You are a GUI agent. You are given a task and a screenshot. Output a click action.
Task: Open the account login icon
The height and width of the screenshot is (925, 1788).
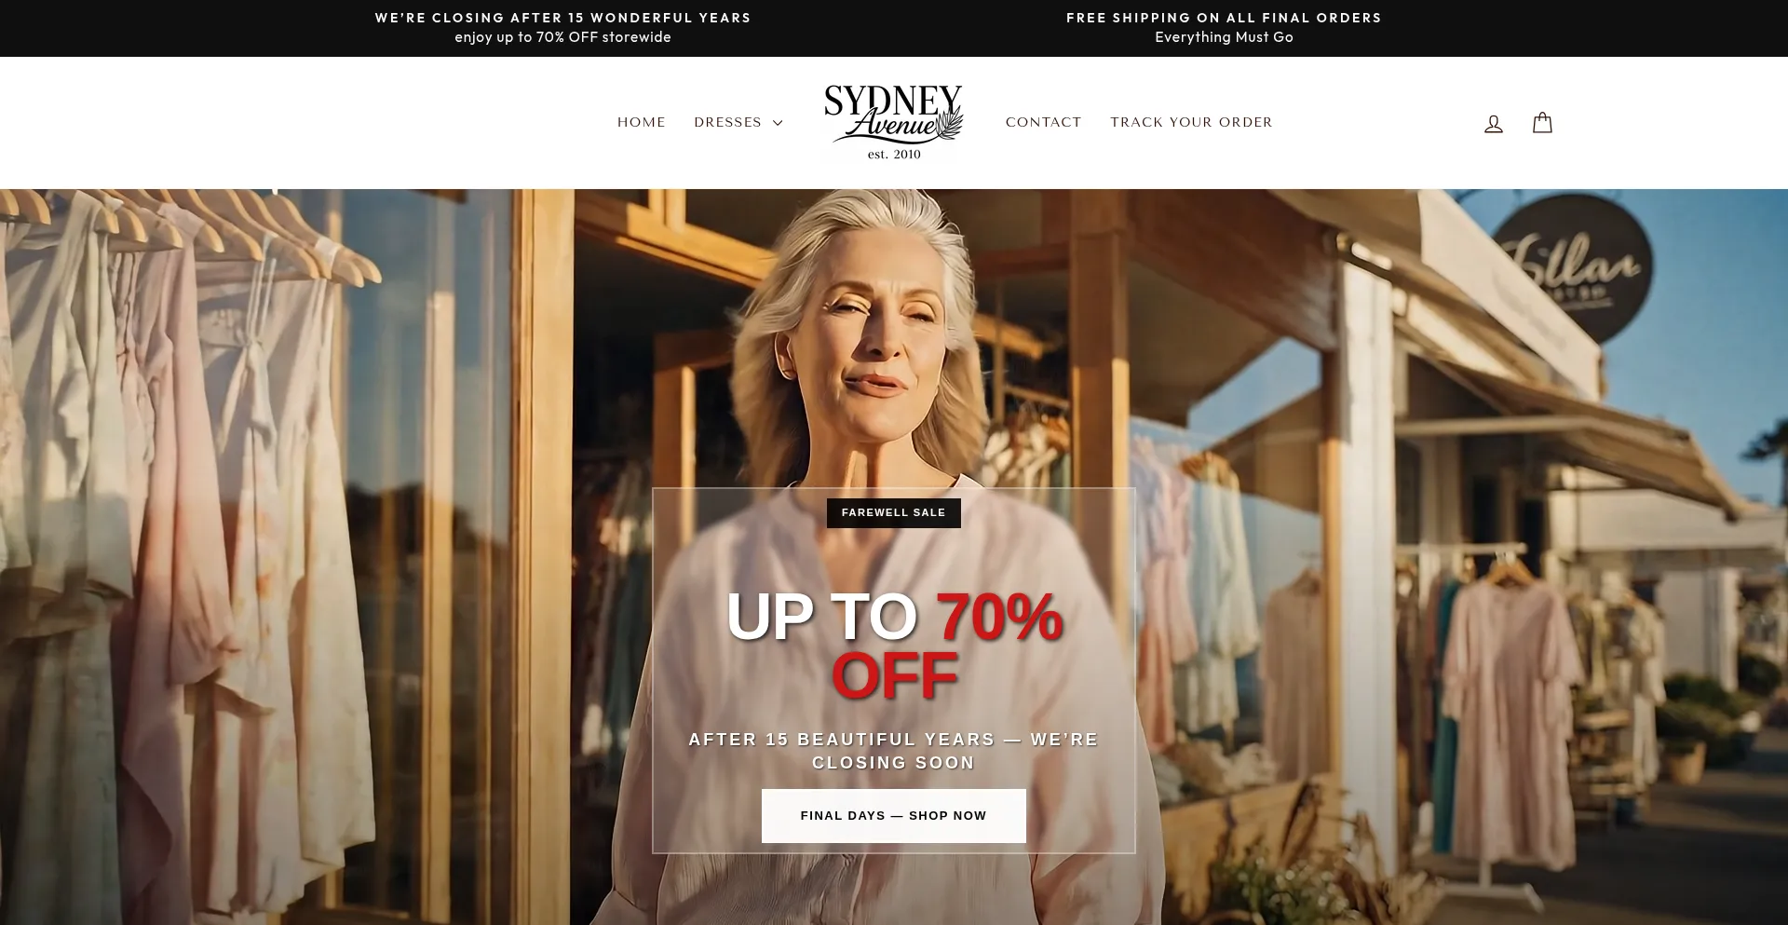[x=1493, y=123]
